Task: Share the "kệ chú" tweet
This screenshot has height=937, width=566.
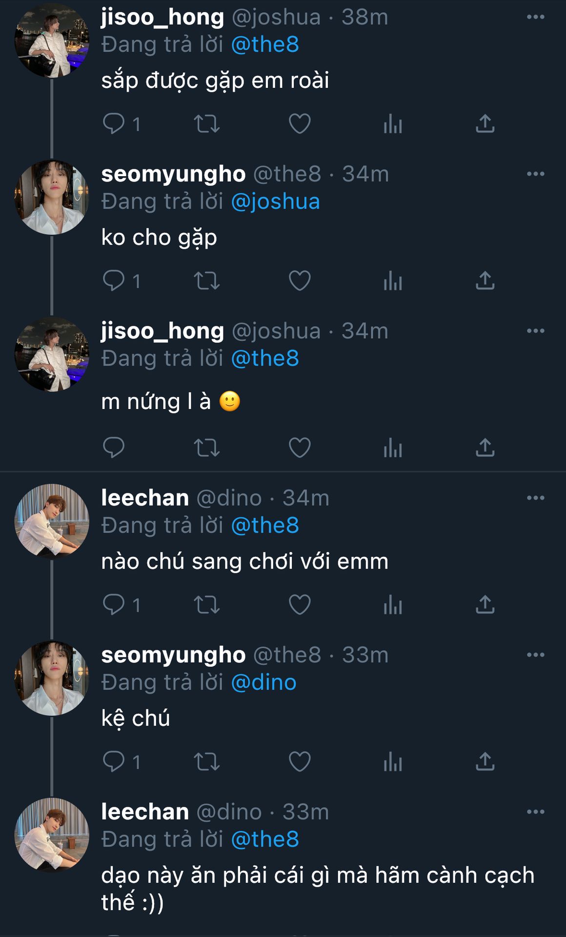Action: [485, 761]
